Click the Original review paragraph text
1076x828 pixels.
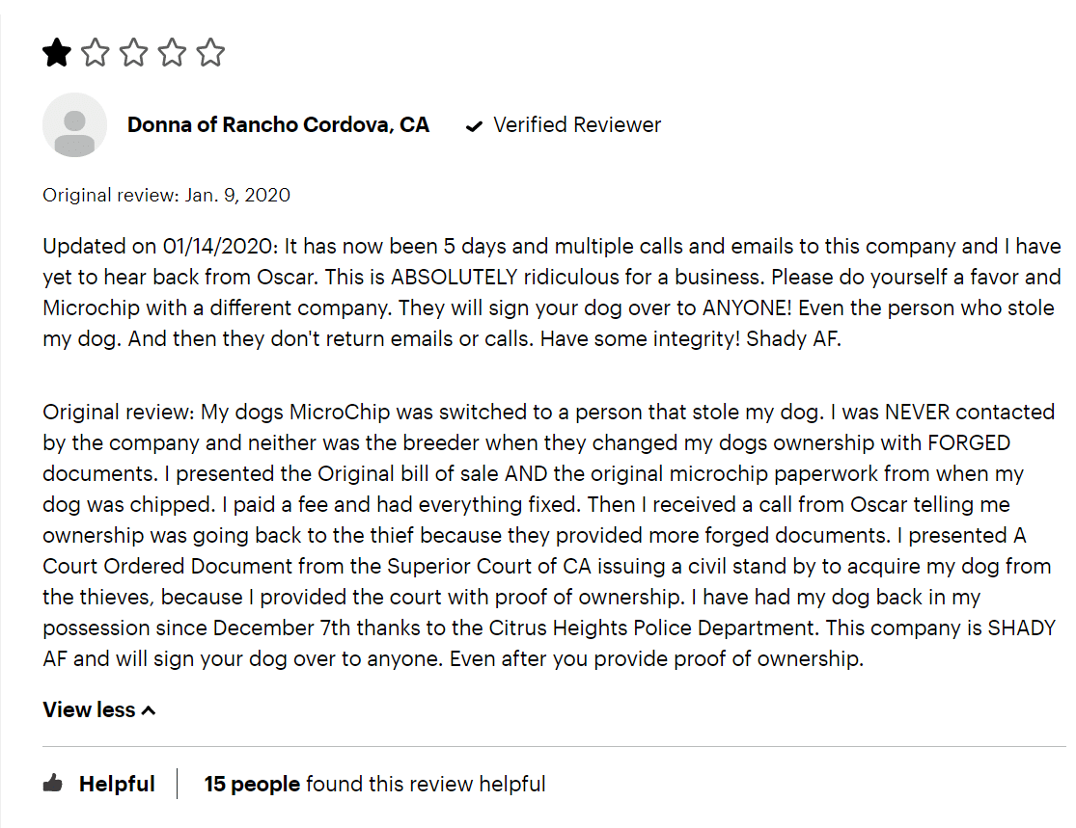(x=549, y=535)
